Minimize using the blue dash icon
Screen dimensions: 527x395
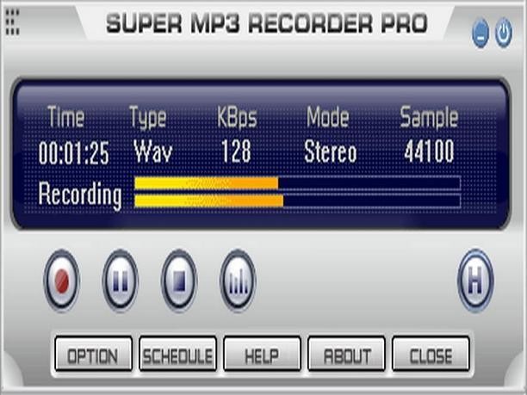[480, 33]
